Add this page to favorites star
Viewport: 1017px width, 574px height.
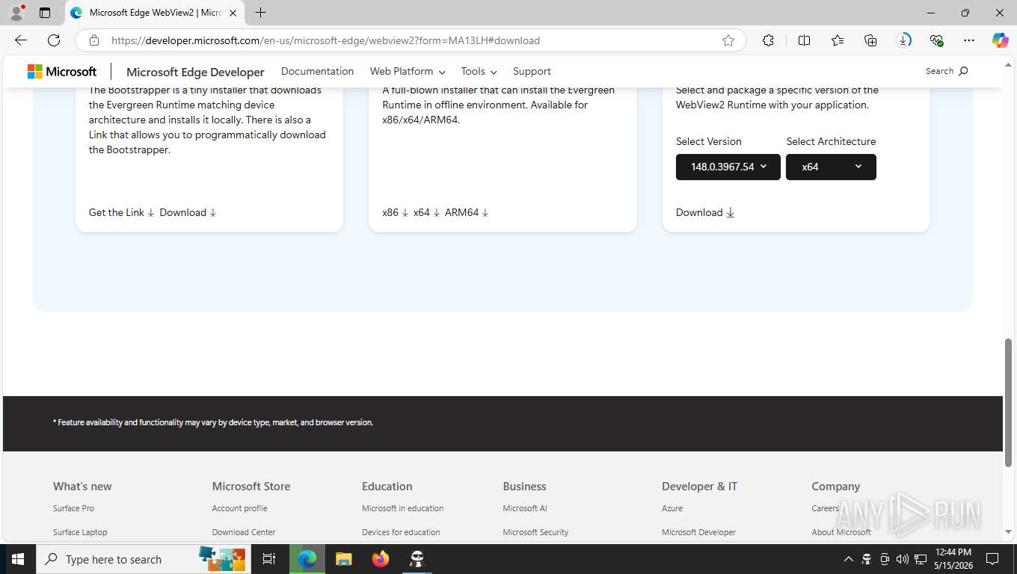tap(728, 40)
